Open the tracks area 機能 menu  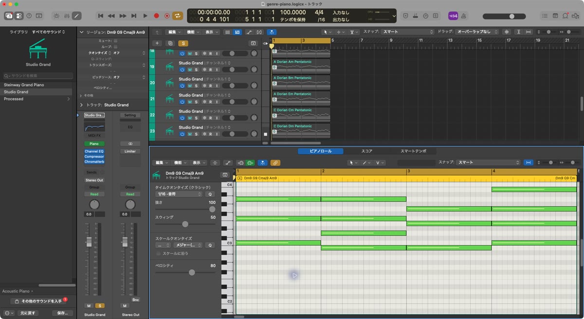coord(192,32)
